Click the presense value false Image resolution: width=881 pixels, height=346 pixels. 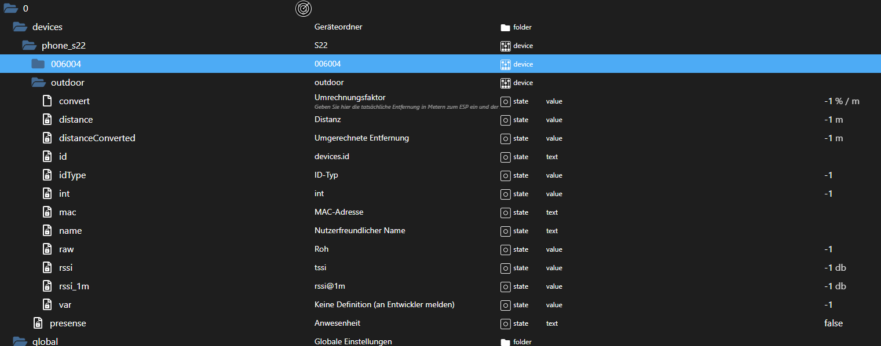pyautogui.click(x=833, y=323)
